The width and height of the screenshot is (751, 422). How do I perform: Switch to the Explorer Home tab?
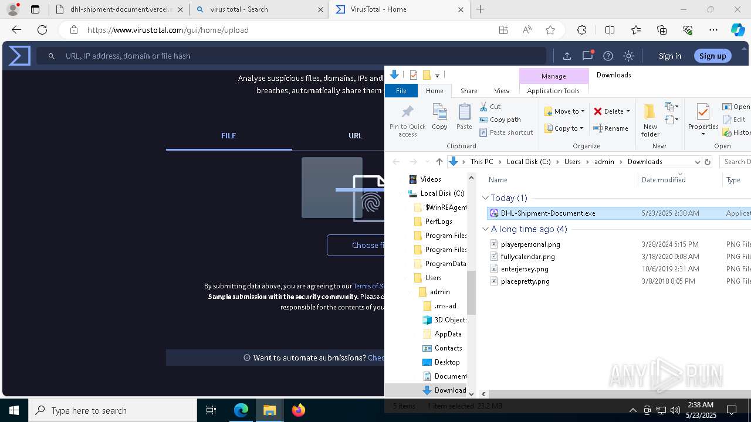tap(435, 91)
